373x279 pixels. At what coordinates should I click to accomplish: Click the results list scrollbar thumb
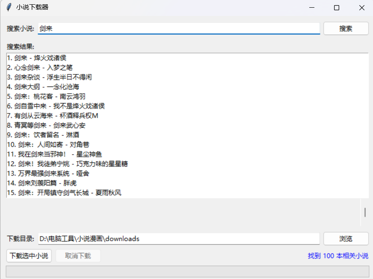(x=365, y=212)
